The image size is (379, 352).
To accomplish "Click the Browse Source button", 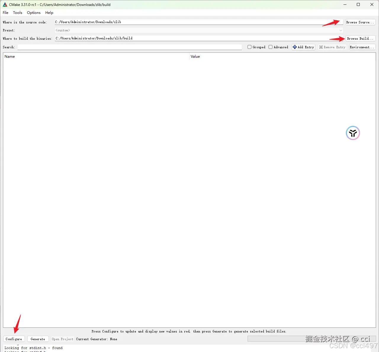I will 360,22.
